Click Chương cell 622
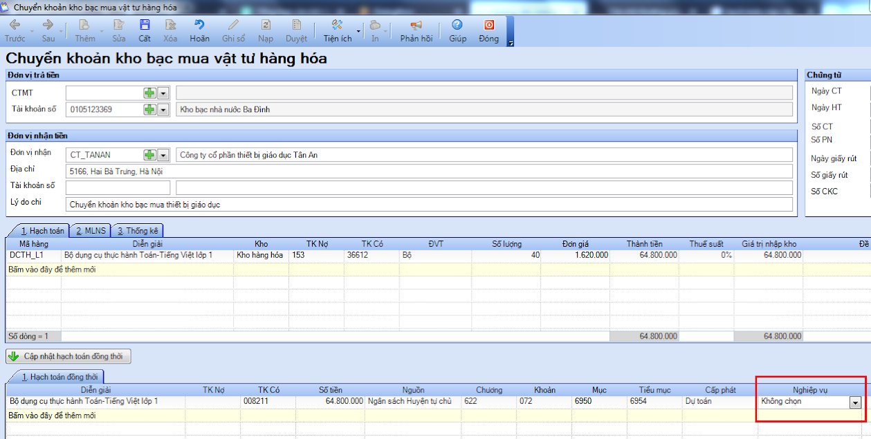The height and width of the screenshot is (439, 871). coord(489,401)
